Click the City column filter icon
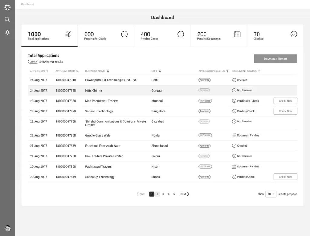 (160, 71)
